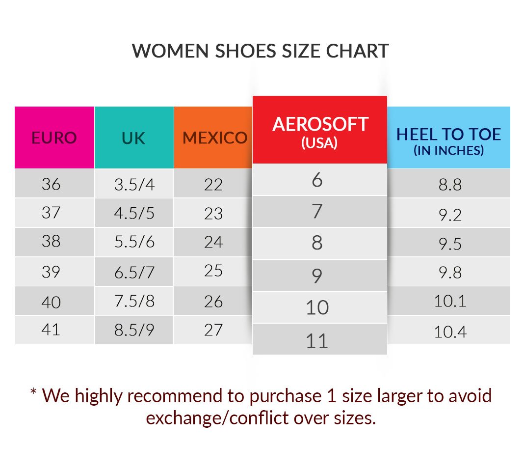The height and width of the screenshot is (471, 524).
Task: Click UK size 4.5/5 cell
Action: (x=134, y=213)
